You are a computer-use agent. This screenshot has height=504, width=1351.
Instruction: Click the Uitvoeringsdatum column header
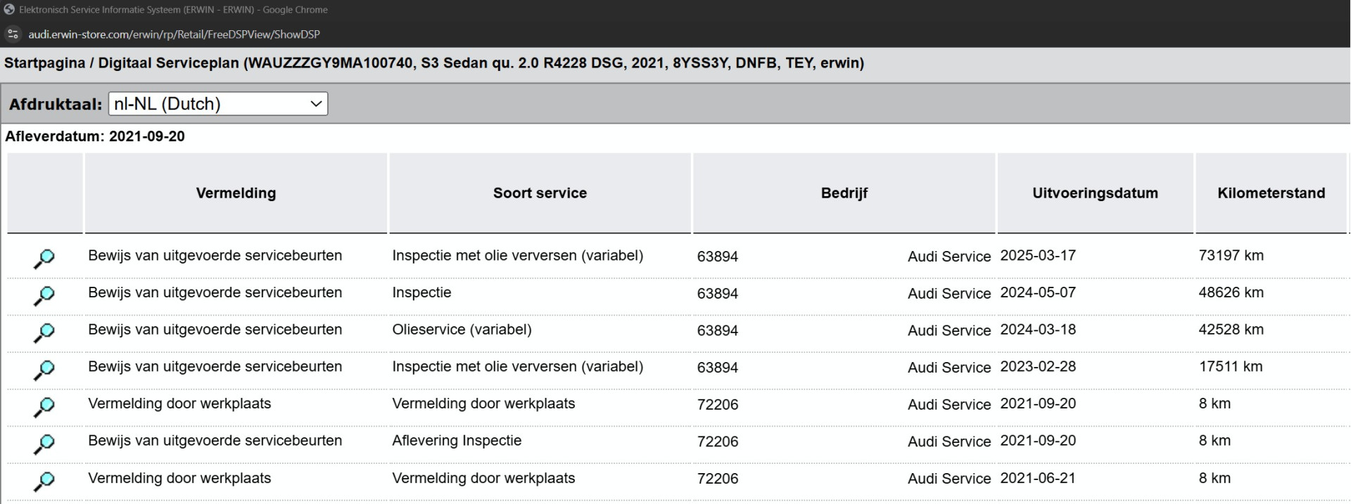pyautogui.click(x=1095, y=193)
